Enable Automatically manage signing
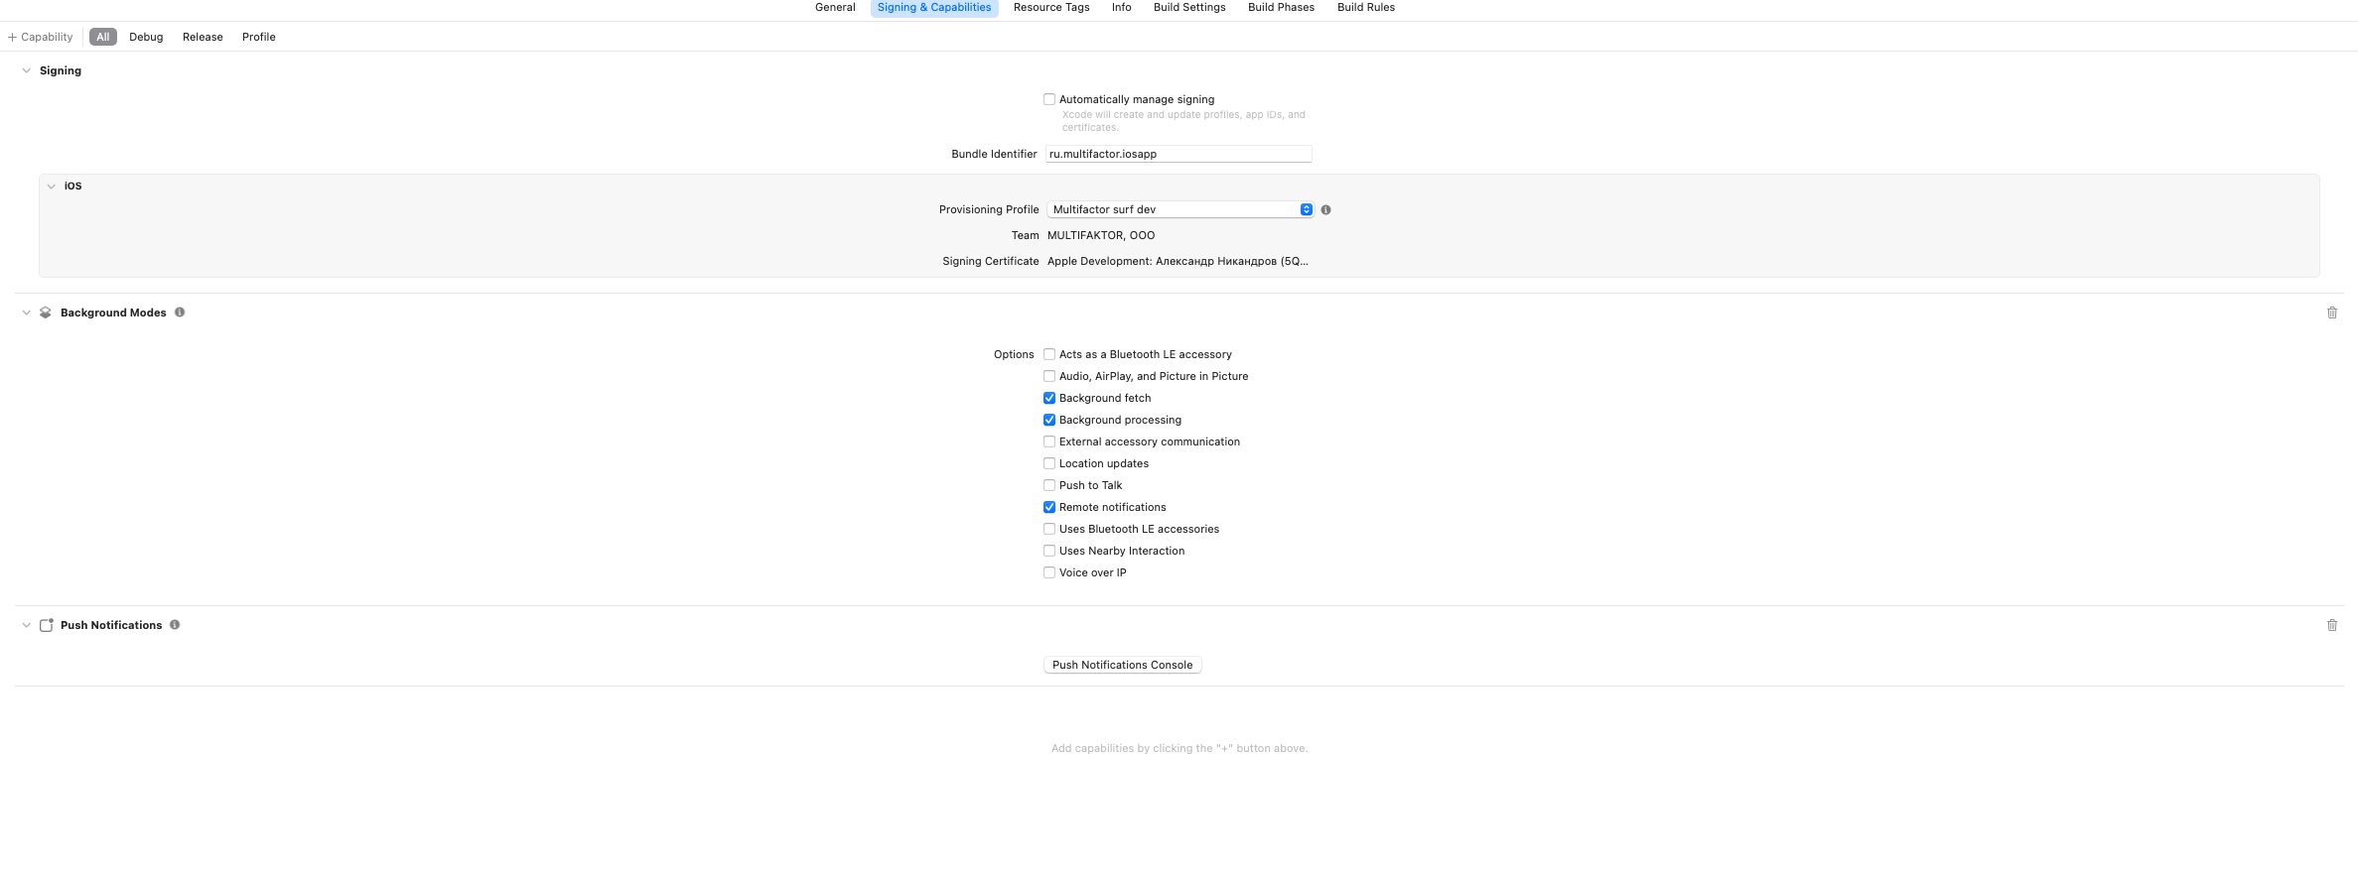Image resolution: width=2358 pixels, height=878 pixels. pos(1049,99)
